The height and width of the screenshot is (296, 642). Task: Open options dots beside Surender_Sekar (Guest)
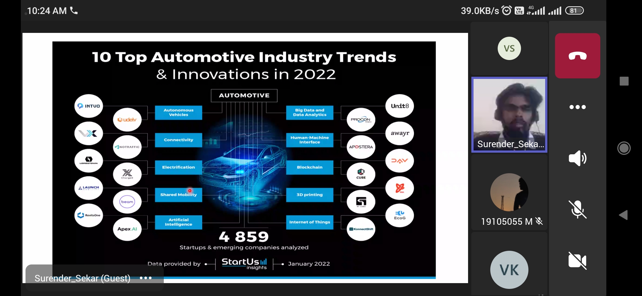click(x=145, y=278)
